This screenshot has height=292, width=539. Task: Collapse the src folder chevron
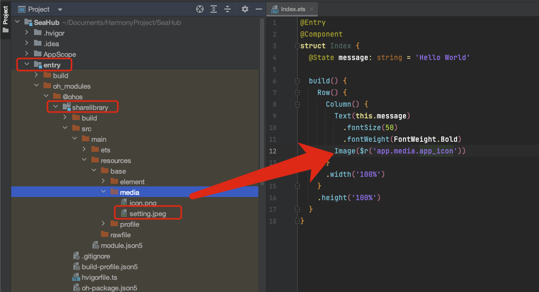click(x=65, y=128)
